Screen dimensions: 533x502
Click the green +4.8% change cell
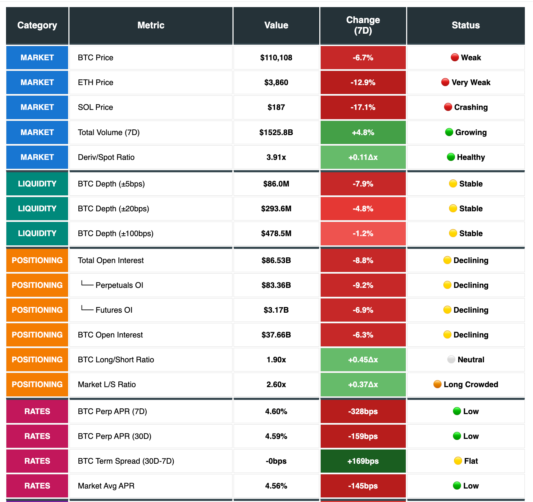(x=363, y=132)
